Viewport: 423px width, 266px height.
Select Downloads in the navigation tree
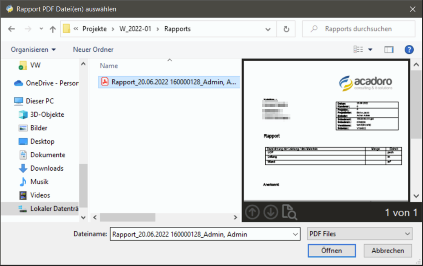[x=47, y=168]
